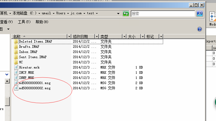The image size is (216, 121).
Task: Open the address bar history dropdown
Action: tap(118, 13)
